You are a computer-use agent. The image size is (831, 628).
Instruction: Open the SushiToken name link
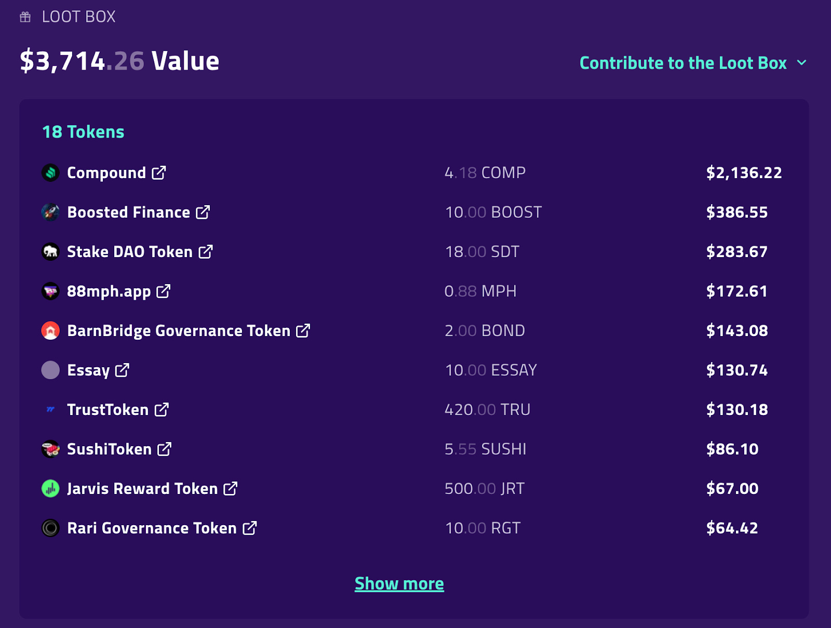pyautogui.click(x=109, y=449)
